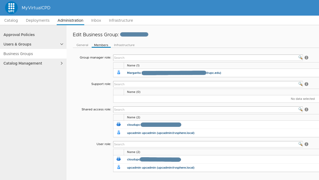The image size is (319, 180).
Task: Click search magnifier in Group manager role
Action: (x=300, y=57)
